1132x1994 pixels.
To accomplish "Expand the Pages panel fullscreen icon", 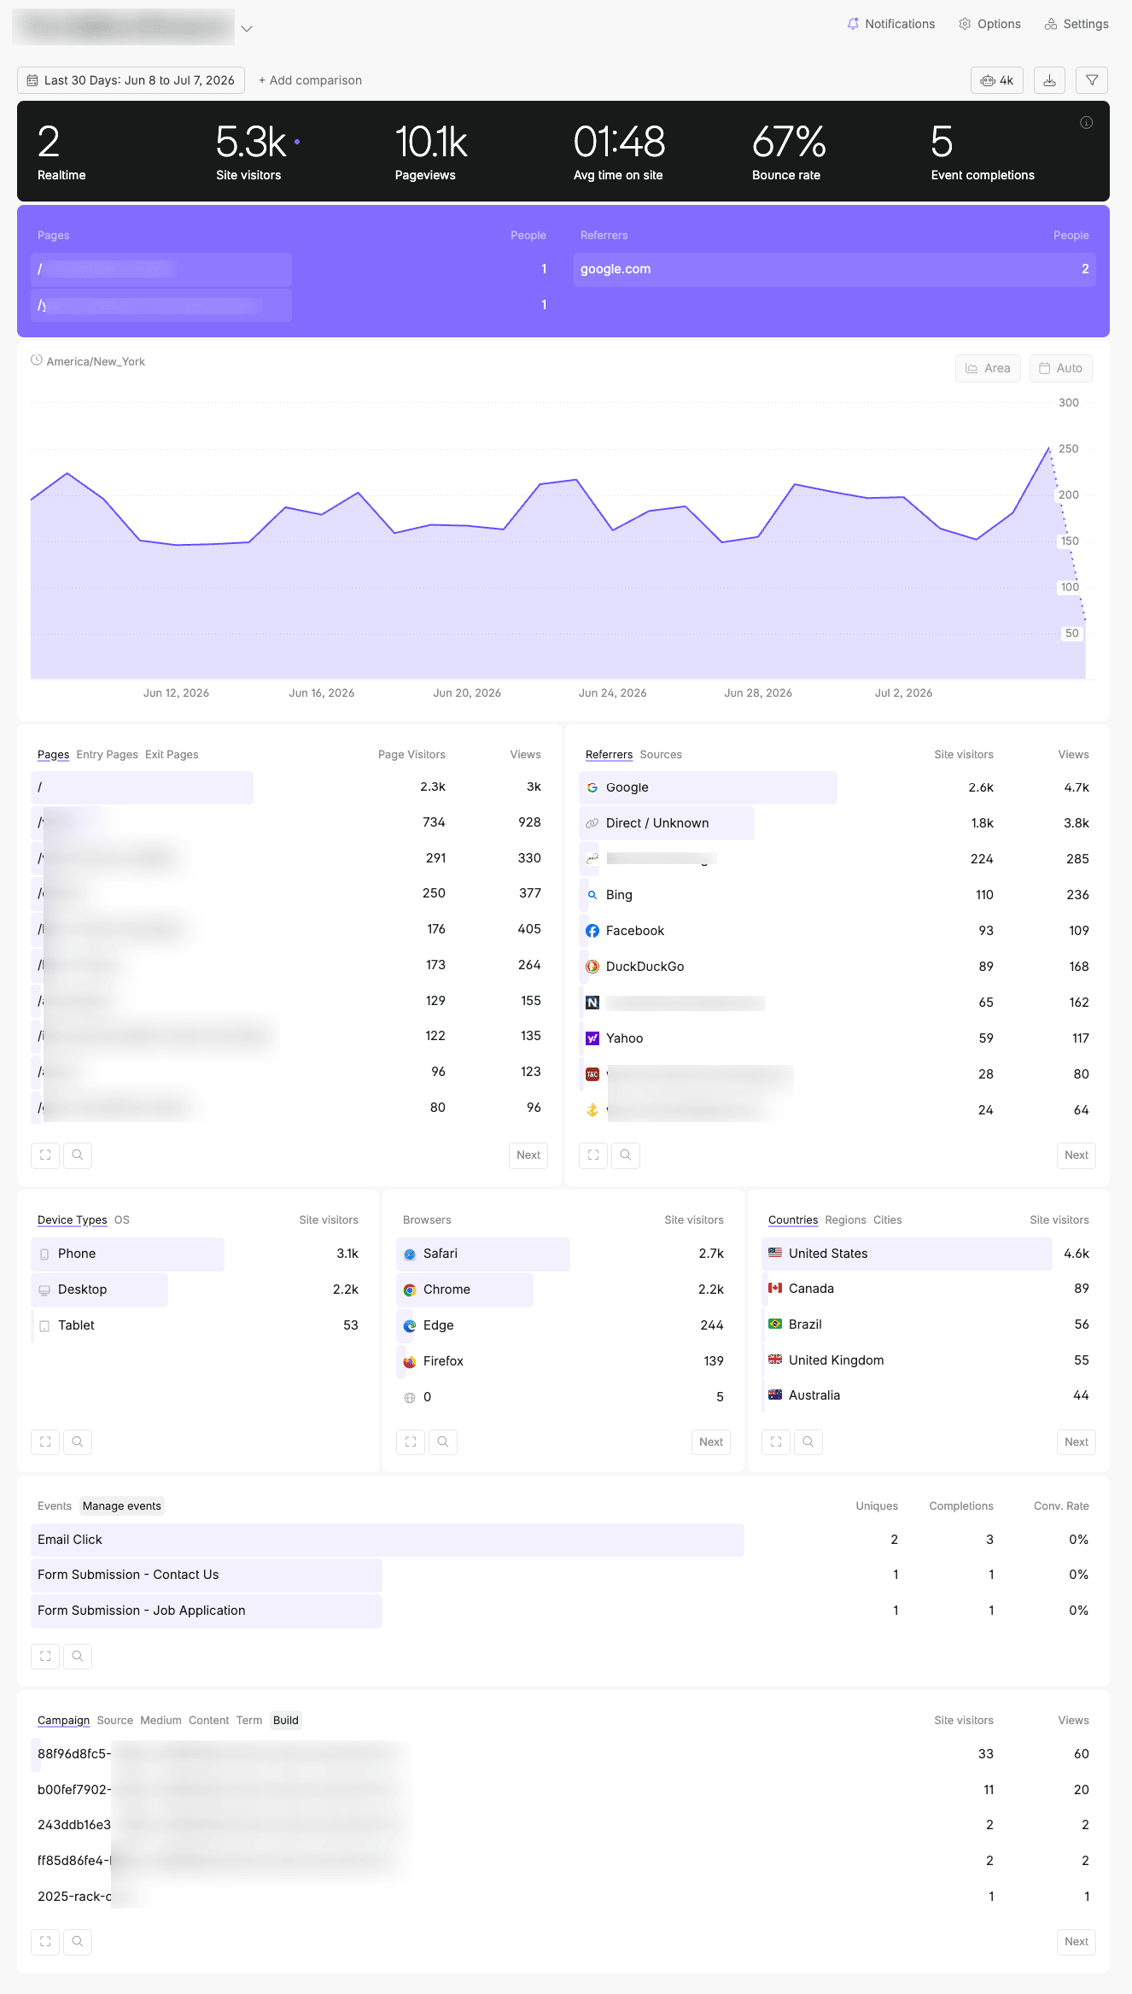I will pyautogui.click(x=45, y=1155).
